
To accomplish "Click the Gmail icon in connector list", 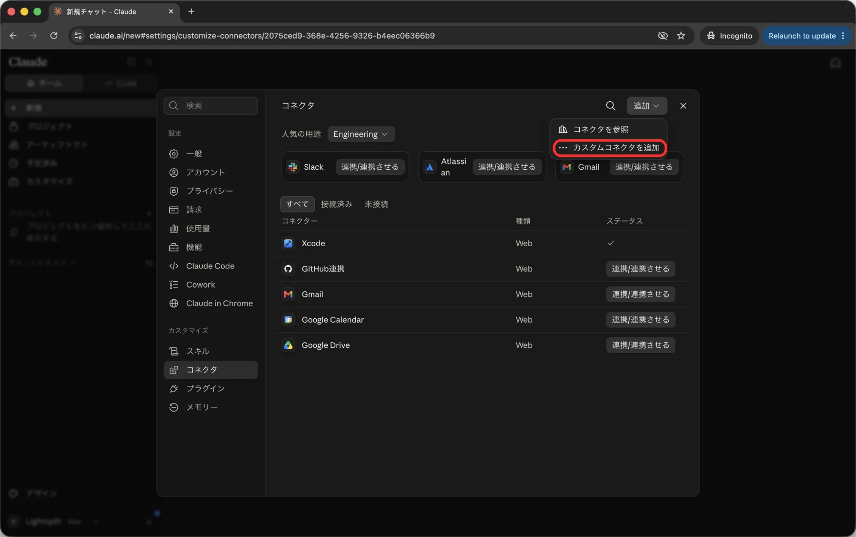I will (x=288, y=294).
